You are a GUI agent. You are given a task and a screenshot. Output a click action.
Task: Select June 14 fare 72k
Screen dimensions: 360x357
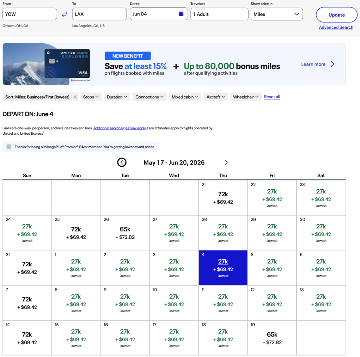(x=27, y=338)
